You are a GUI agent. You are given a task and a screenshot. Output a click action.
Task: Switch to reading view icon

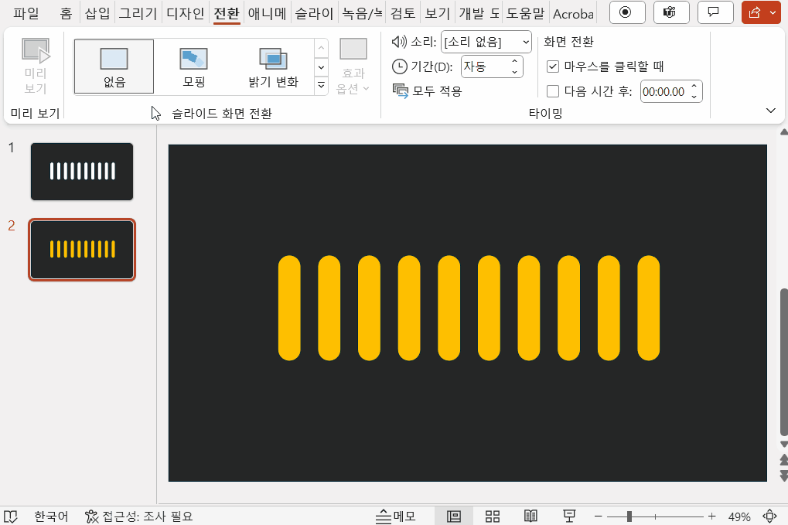pos(530,516)
